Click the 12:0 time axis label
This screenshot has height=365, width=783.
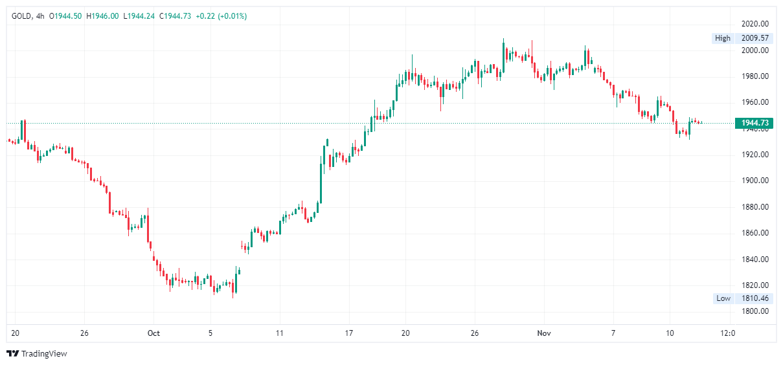727,333
